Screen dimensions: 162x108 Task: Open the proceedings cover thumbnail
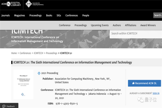[x=23, y=84]
